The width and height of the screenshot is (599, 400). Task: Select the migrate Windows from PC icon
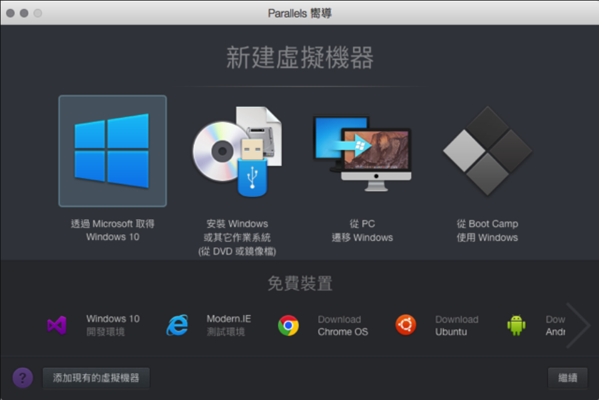coord(362,154)
